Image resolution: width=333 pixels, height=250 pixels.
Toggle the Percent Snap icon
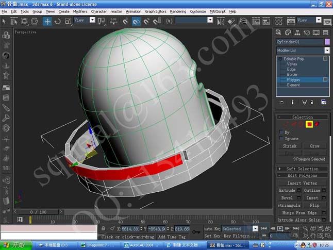146,22
